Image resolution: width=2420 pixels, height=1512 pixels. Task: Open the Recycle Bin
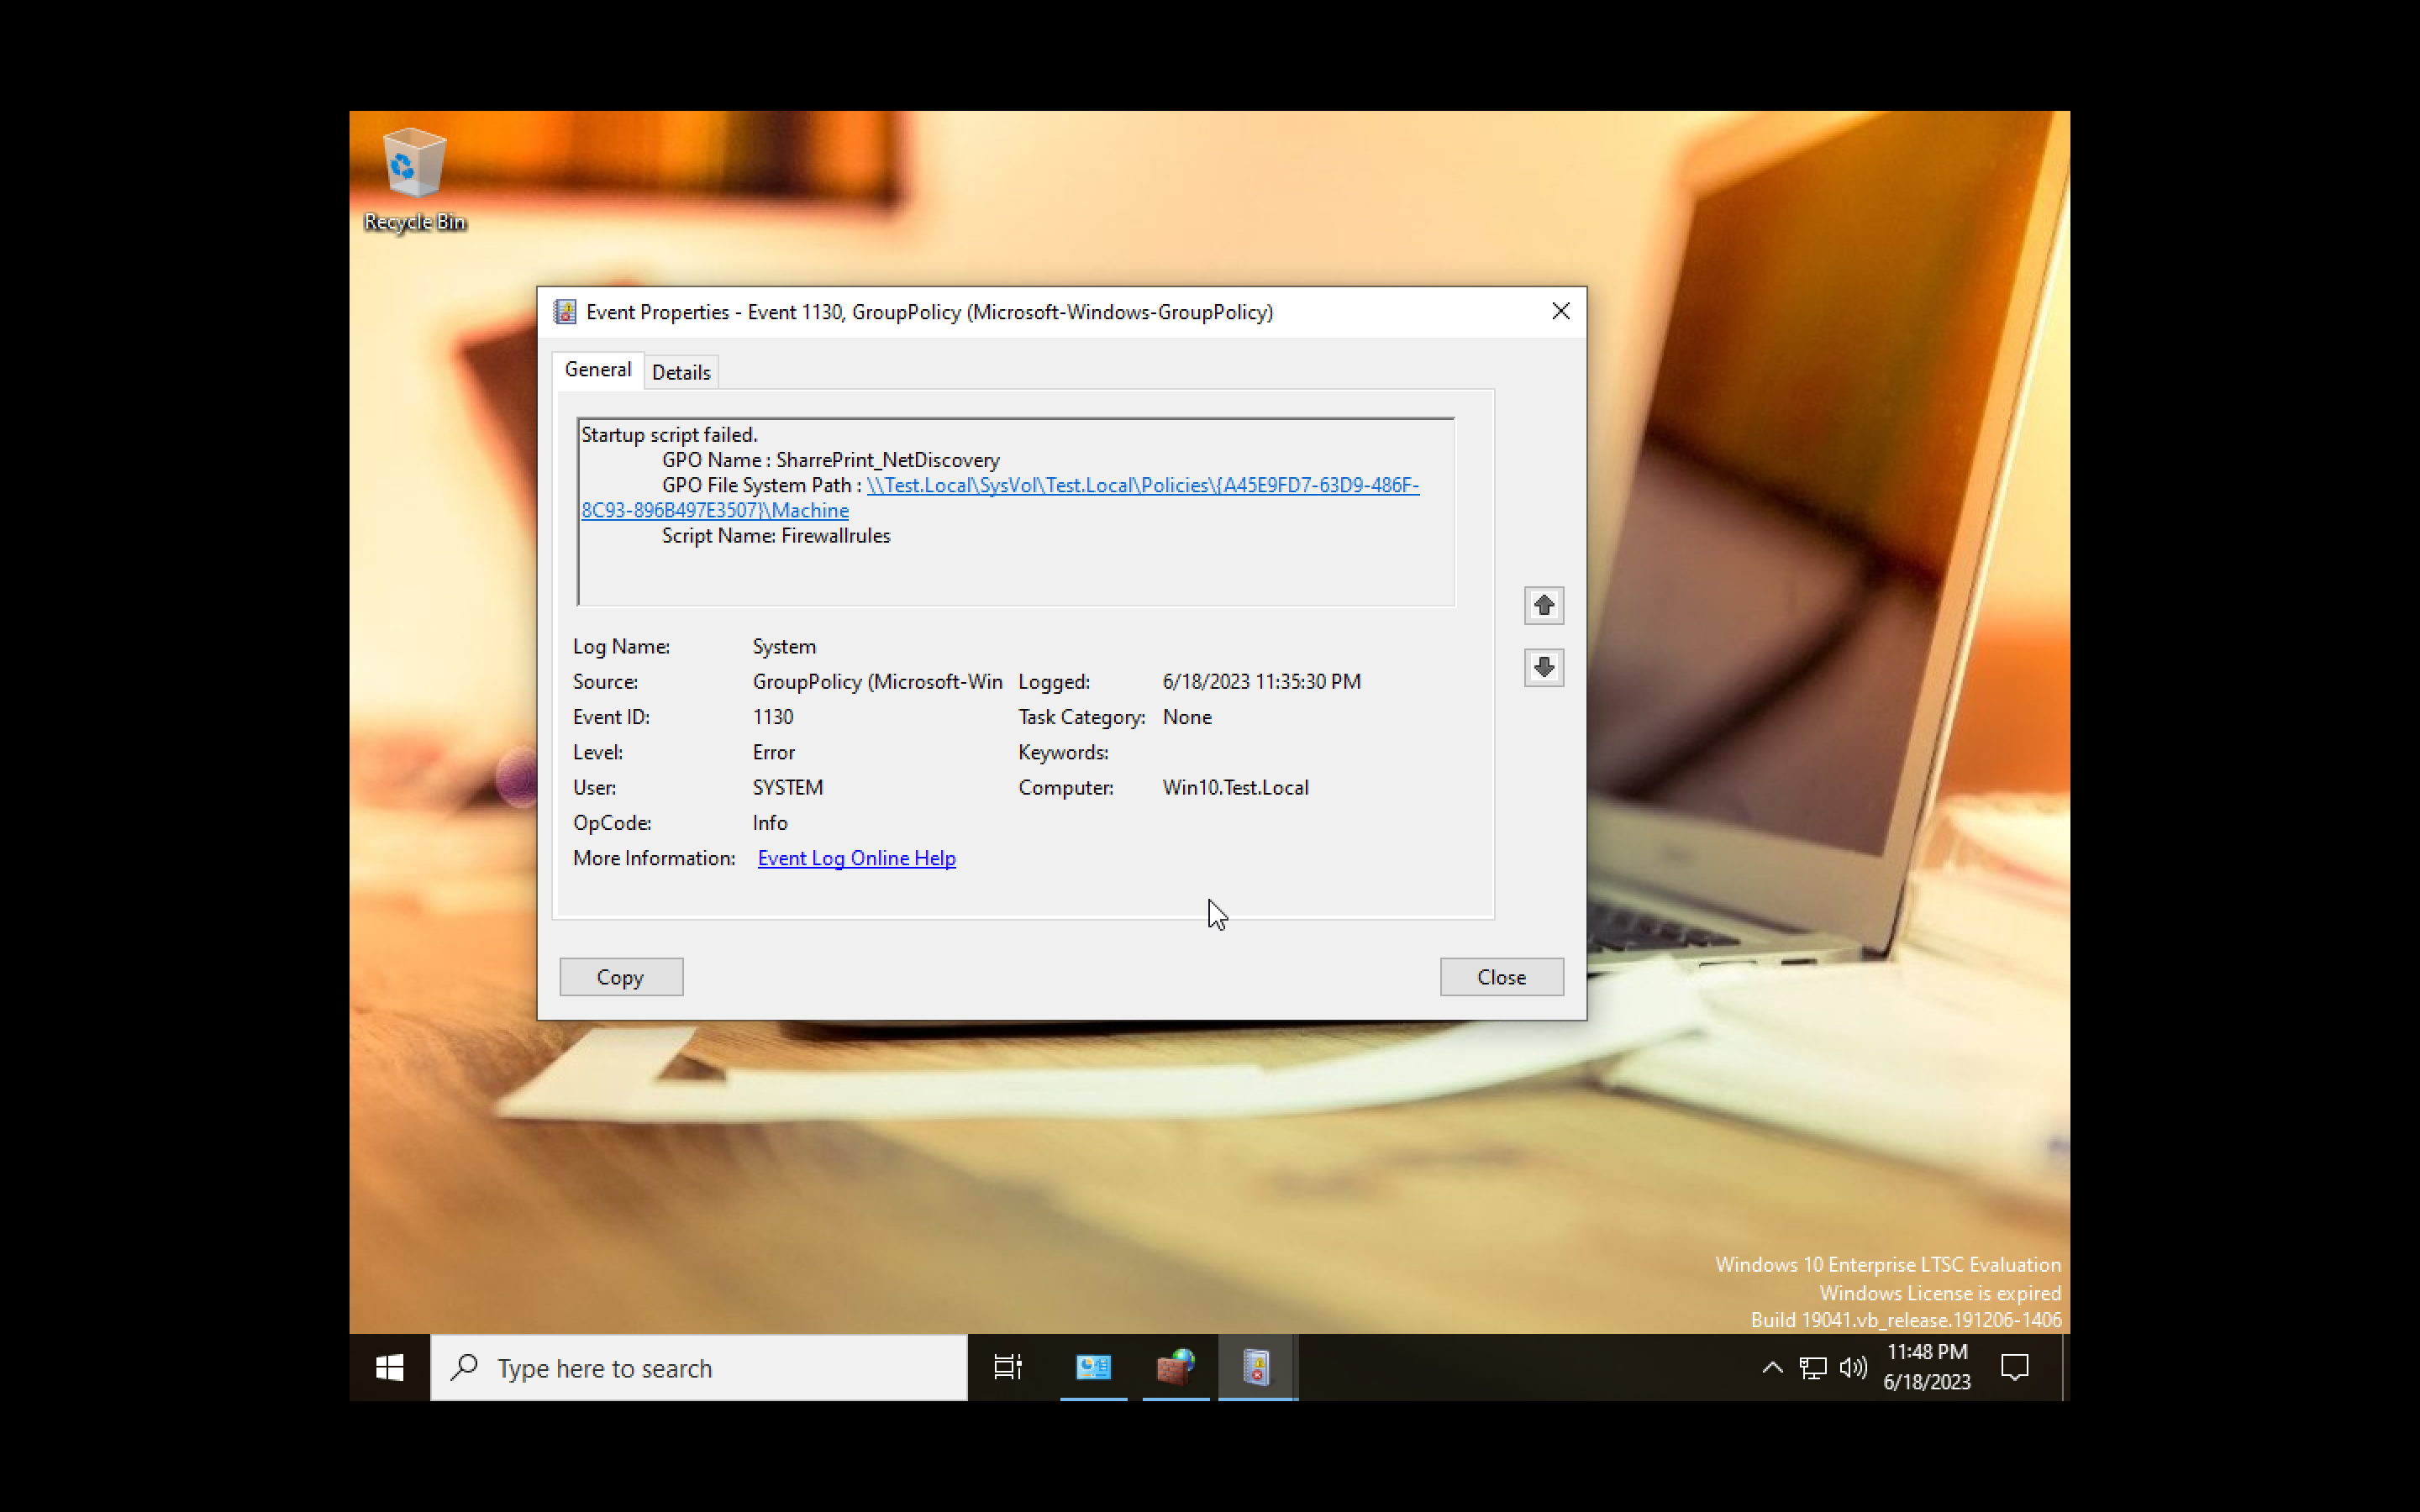(x=413, y=170)
